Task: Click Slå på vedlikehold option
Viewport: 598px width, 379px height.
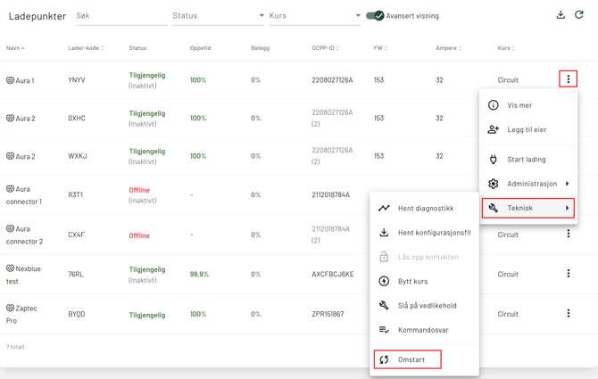Action: (427, 306)
